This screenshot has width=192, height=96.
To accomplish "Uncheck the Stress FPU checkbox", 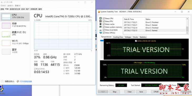I will 104,21.
